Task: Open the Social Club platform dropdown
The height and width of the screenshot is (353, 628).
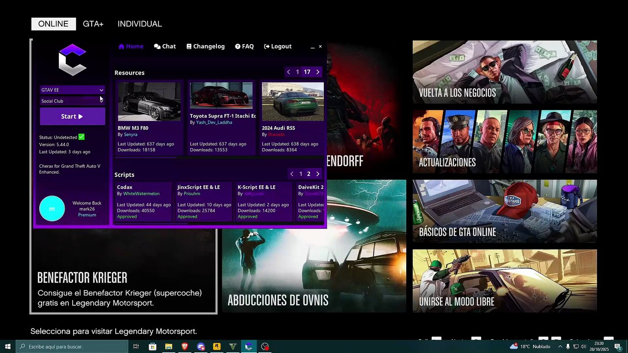Action: [72, 101]
